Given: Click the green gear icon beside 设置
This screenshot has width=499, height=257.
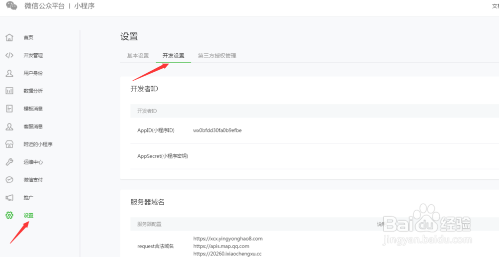Looking at the screenshot, I should (9, 215).
